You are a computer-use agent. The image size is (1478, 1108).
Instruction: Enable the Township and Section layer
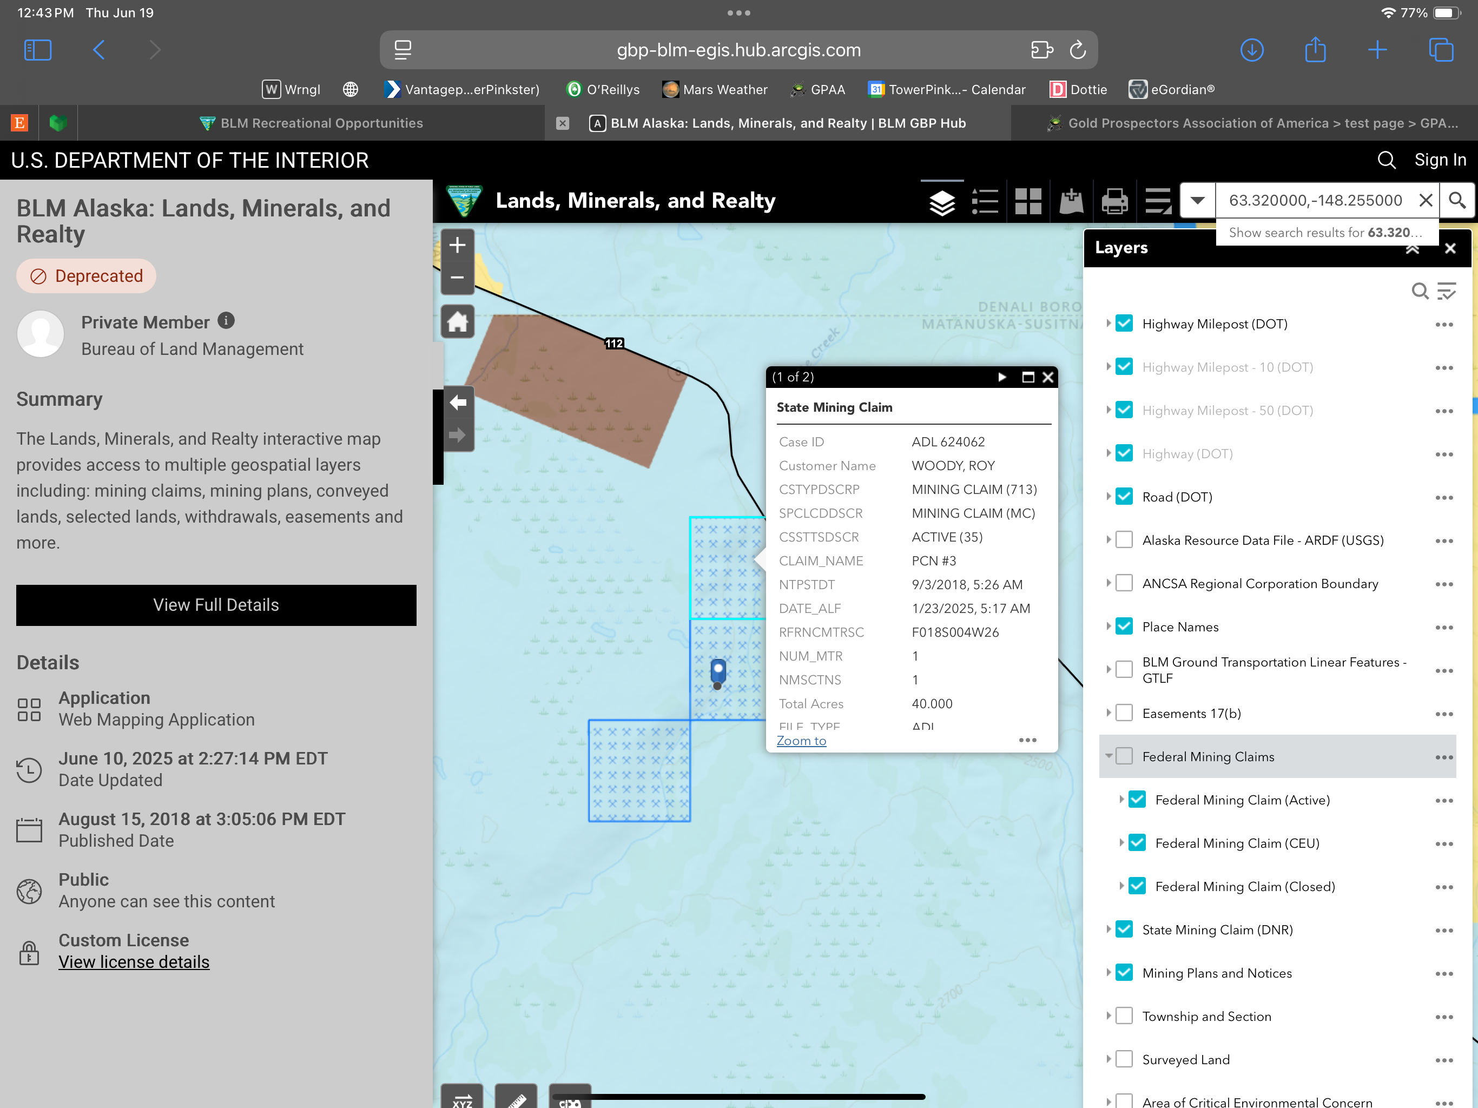1125,1016
